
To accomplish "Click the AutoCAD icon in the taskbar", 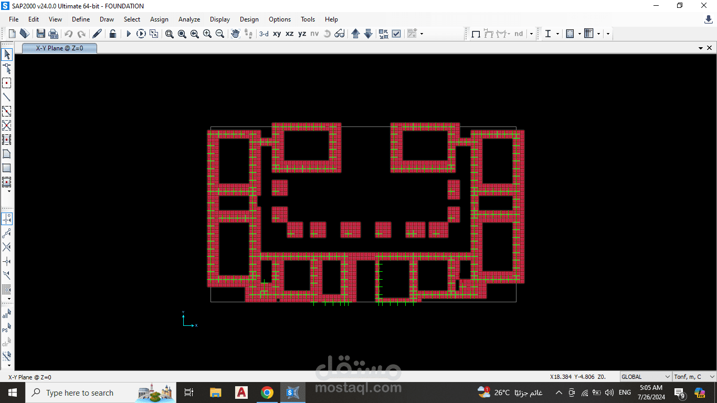I will click(241, 393).
